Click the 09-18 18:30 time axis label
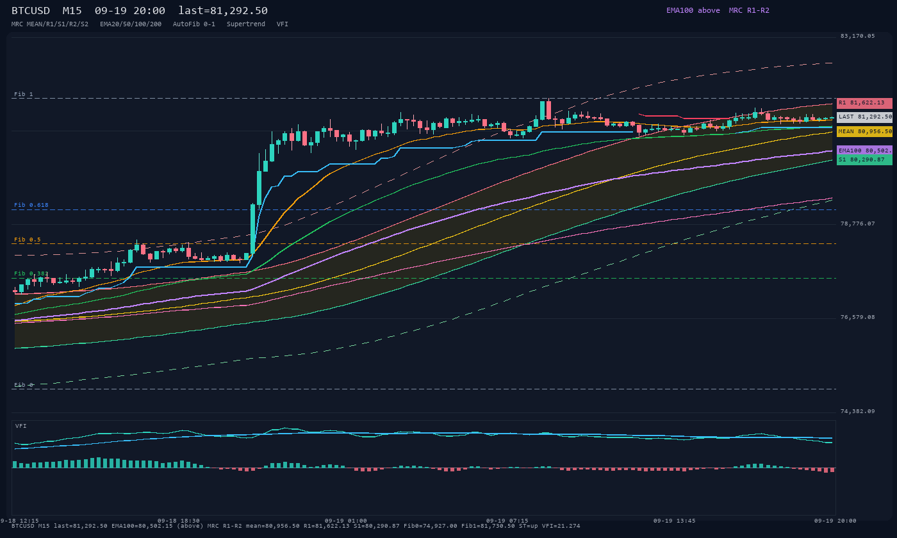The height and width of the screenshot is (538, 897). point(179,521)
